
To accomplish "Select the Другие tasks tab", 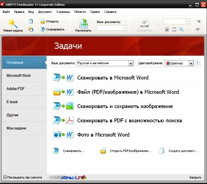I will tap(24, 115).
